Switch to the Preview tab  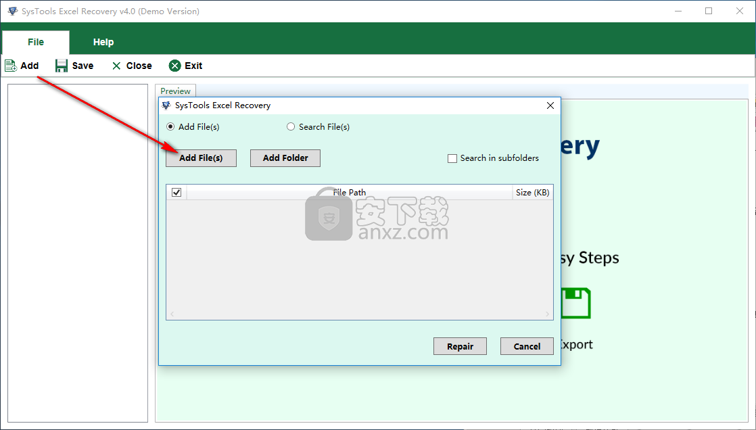click(176, 91)
